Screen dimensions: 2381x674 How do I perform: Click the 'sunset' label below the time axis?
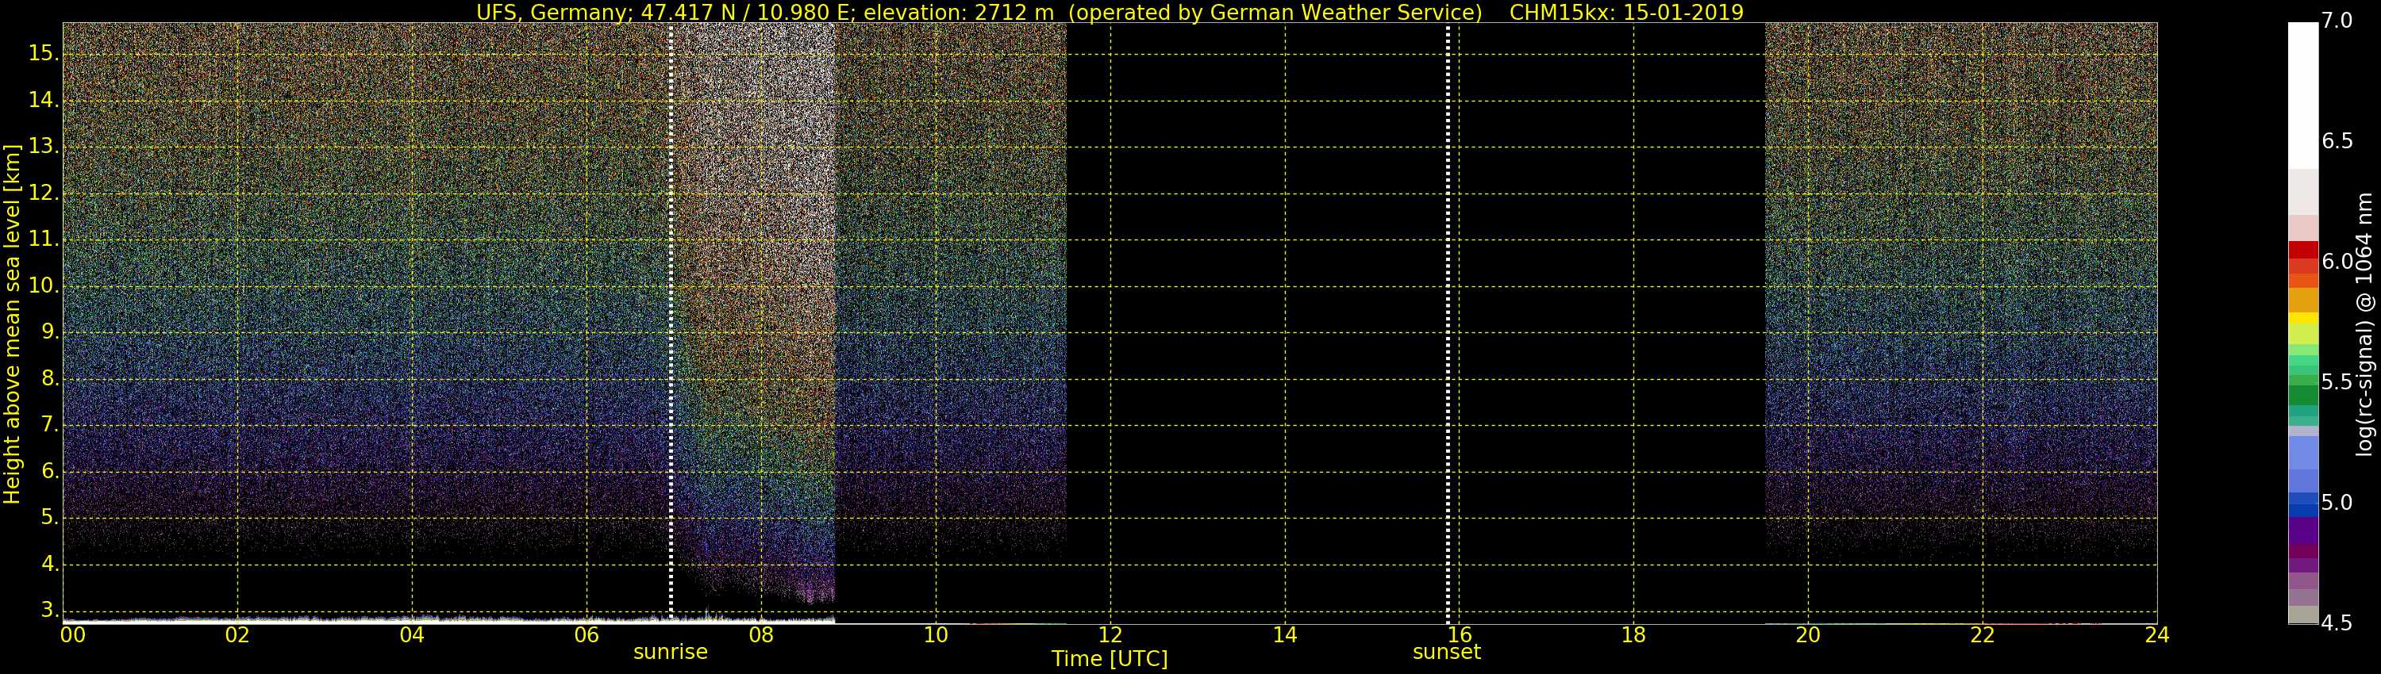click(x=1447, y=652)
